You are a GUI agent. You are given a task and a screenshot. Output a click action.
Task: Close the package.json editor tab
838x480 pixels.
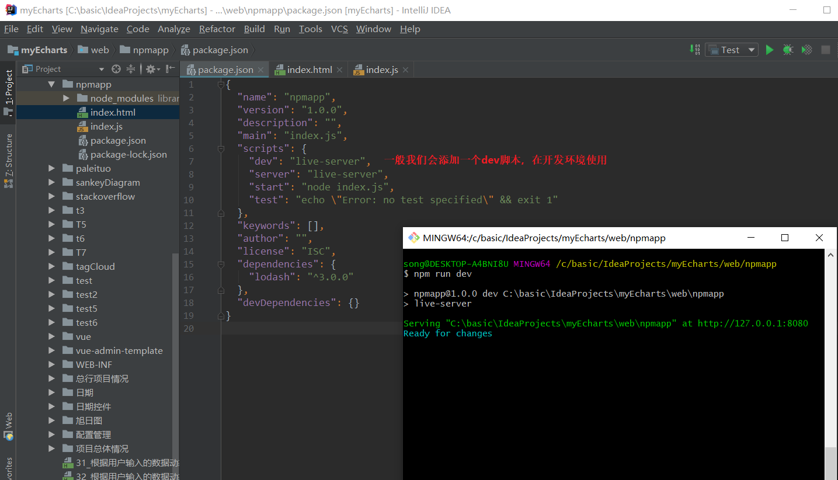click(x=261, y=70)
